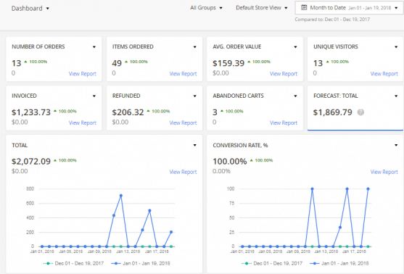The image size is (404, 274).
Task: Toggle Jan 2018 series in Total chart legend
Action: (141, 263)
